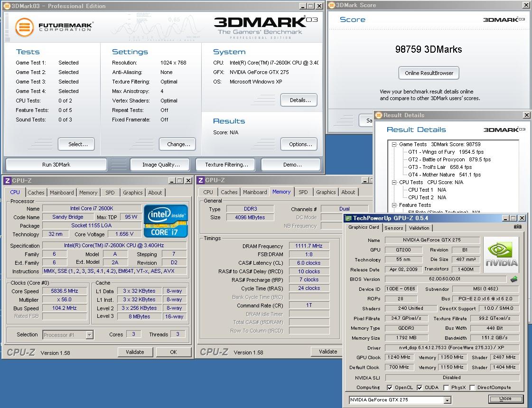Select CPU Test 1 tree row
Image resolution: width=532 pixels, height=408 pixels.
pos(427,190)
